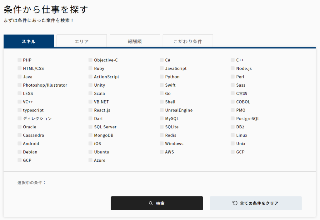Check the Go checkbox
320x220 pixels.
[162, 93]
